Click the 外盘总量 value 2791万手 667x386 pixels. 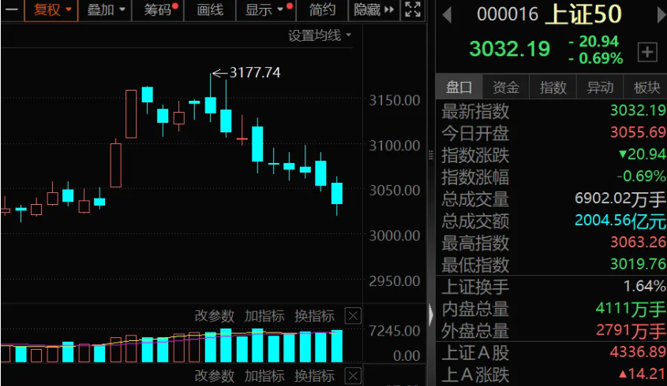tap(631, 330)
